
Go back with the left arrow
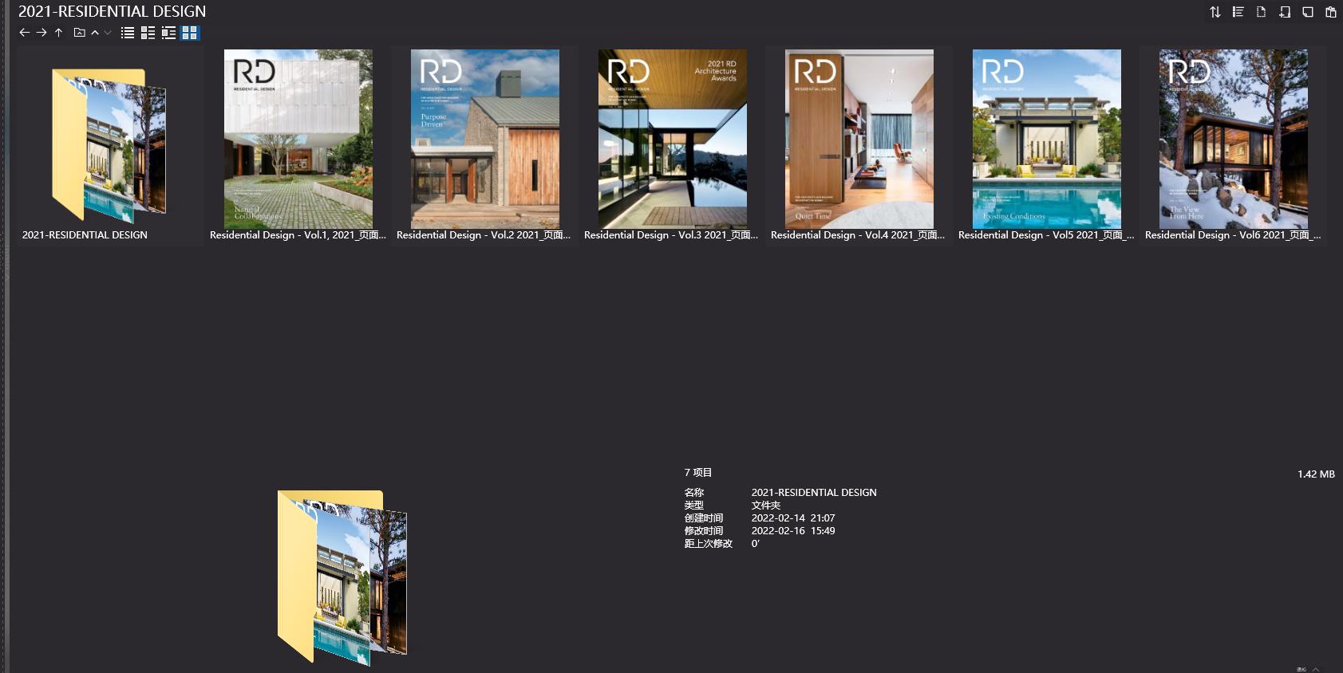tap(24, 33)
